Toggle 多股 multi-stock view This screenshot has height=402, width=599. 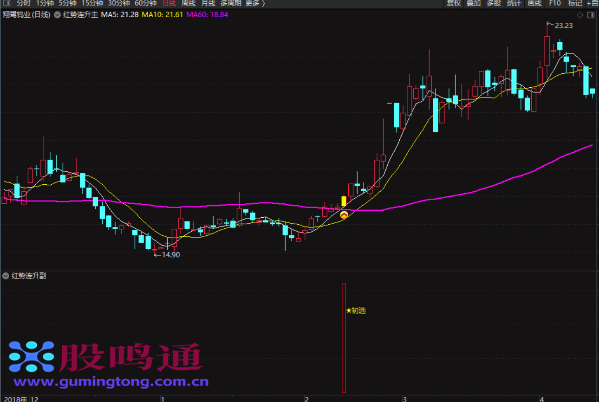(494, 3)
